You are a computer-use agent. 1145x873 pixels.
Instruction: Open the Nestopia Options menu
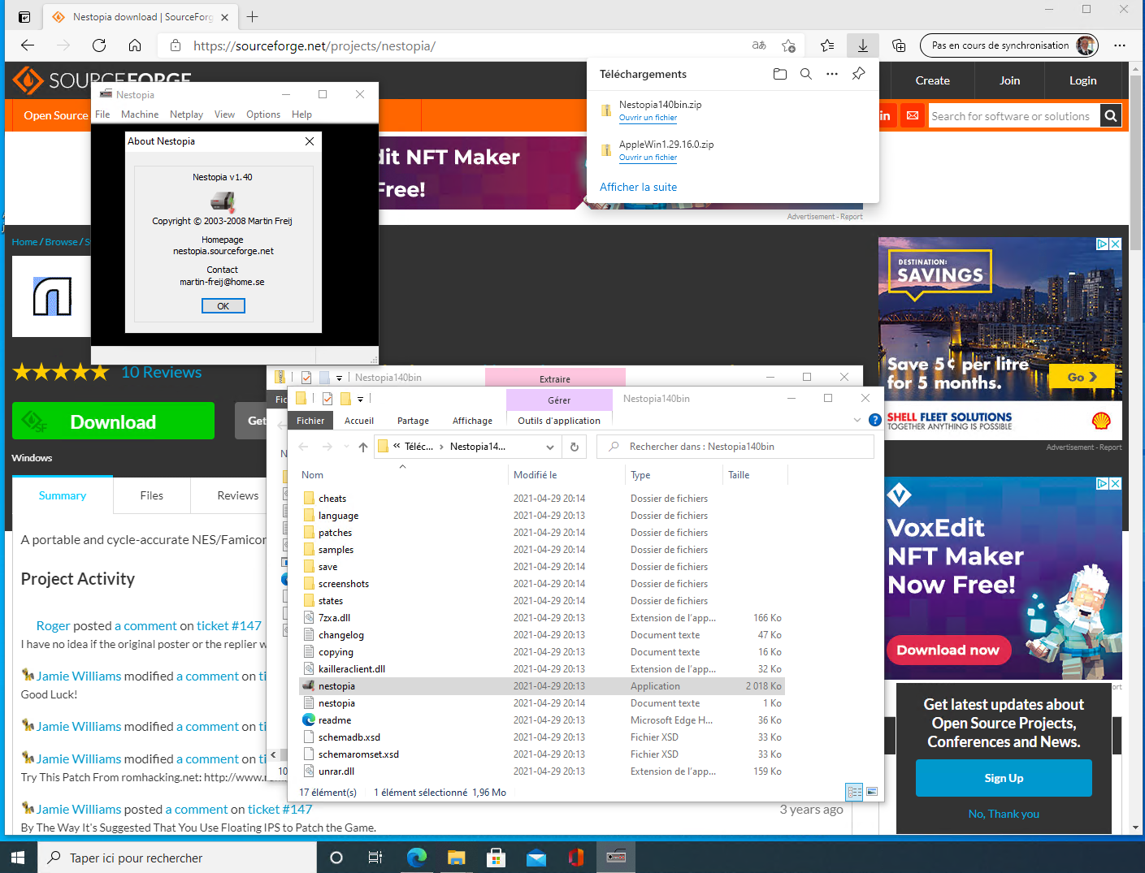[x=263, y=115]
